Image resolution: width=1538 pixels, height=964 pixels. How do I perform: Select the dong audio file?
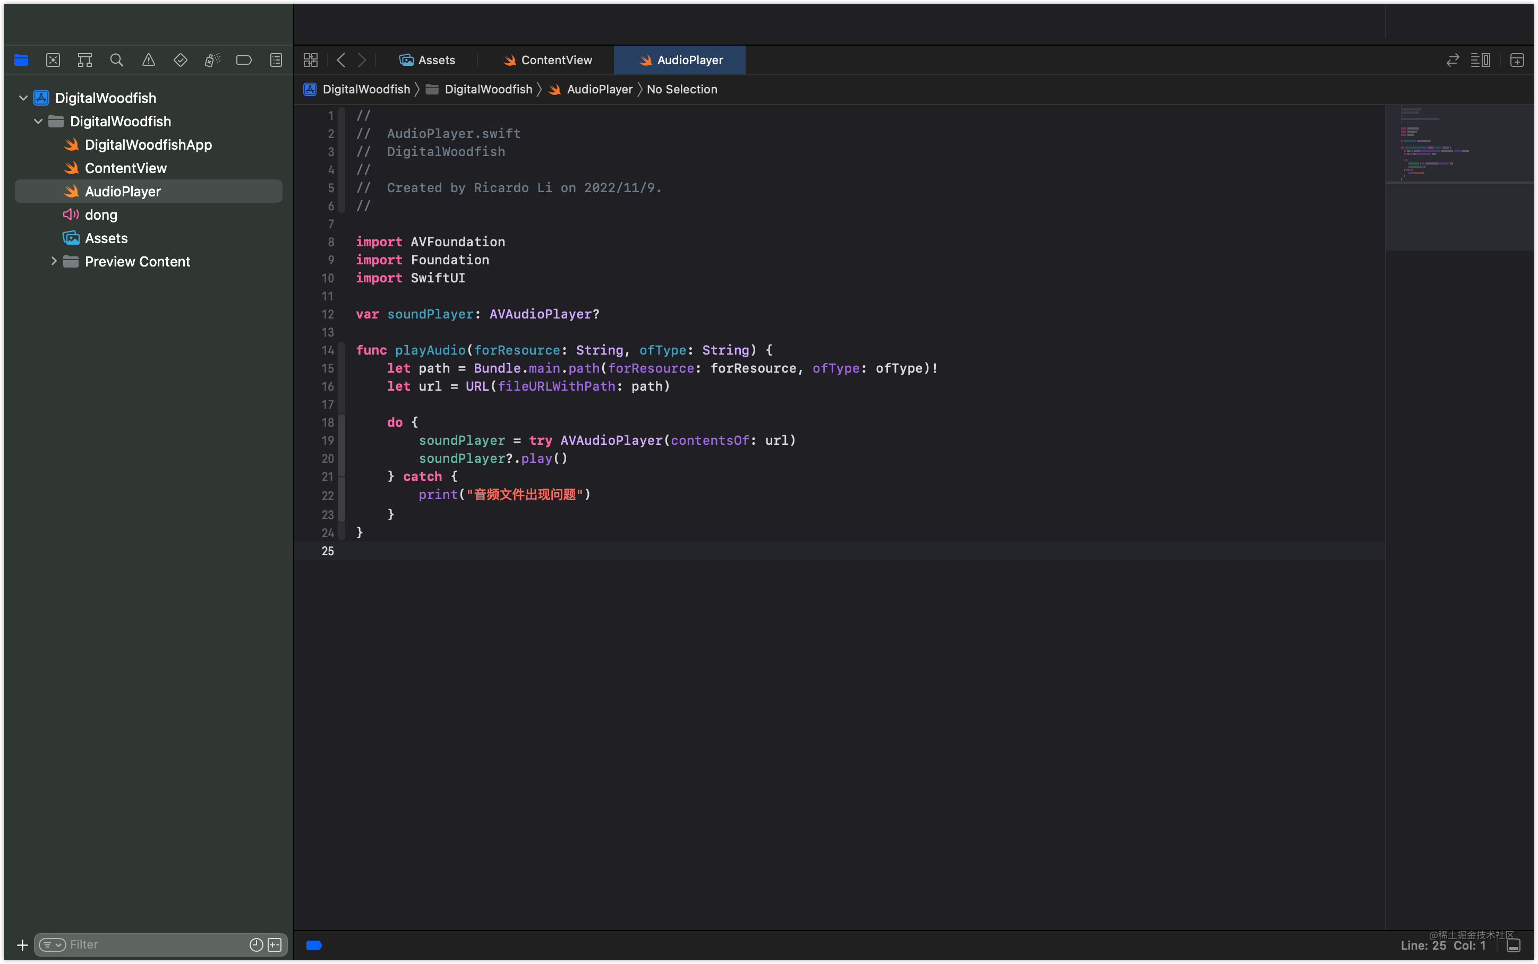(149, 215)
